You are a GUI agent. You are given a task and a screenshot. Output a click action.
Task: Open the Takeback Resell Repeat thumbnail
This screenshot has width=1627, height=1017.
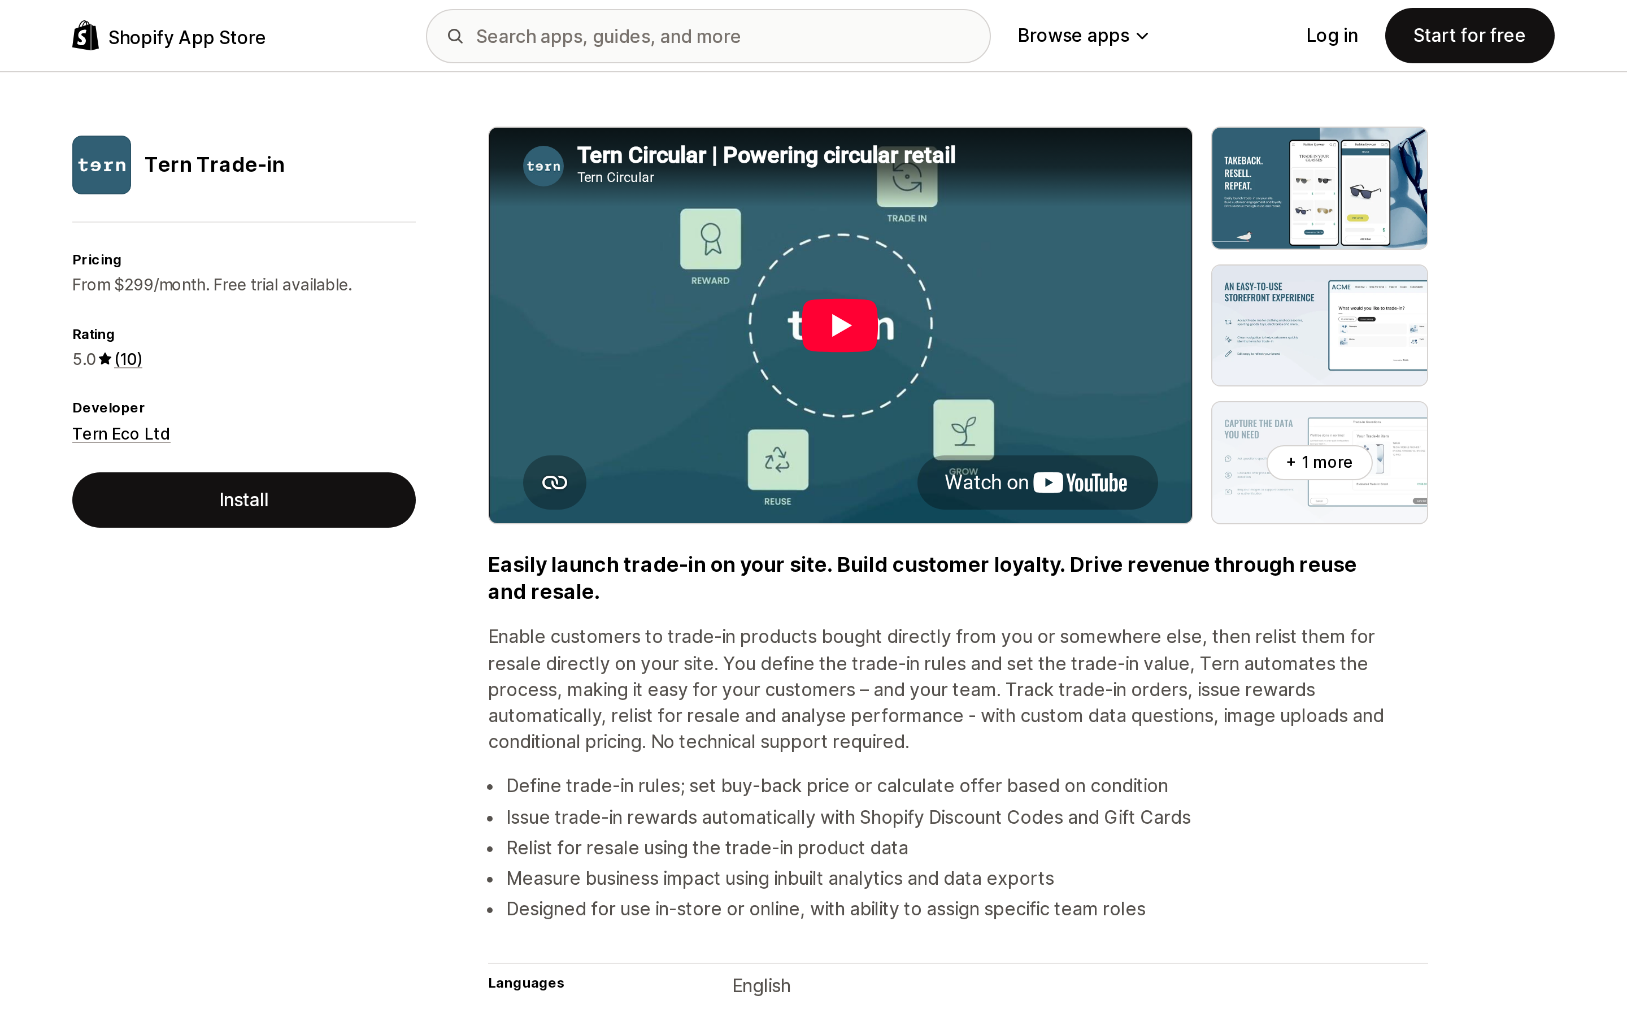(1319, 188)
